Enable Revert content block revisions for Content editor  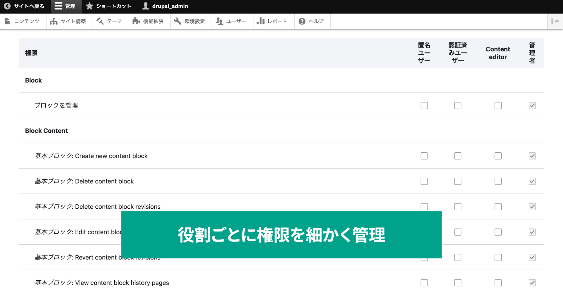pyautogui.click(x=498, y=257)
